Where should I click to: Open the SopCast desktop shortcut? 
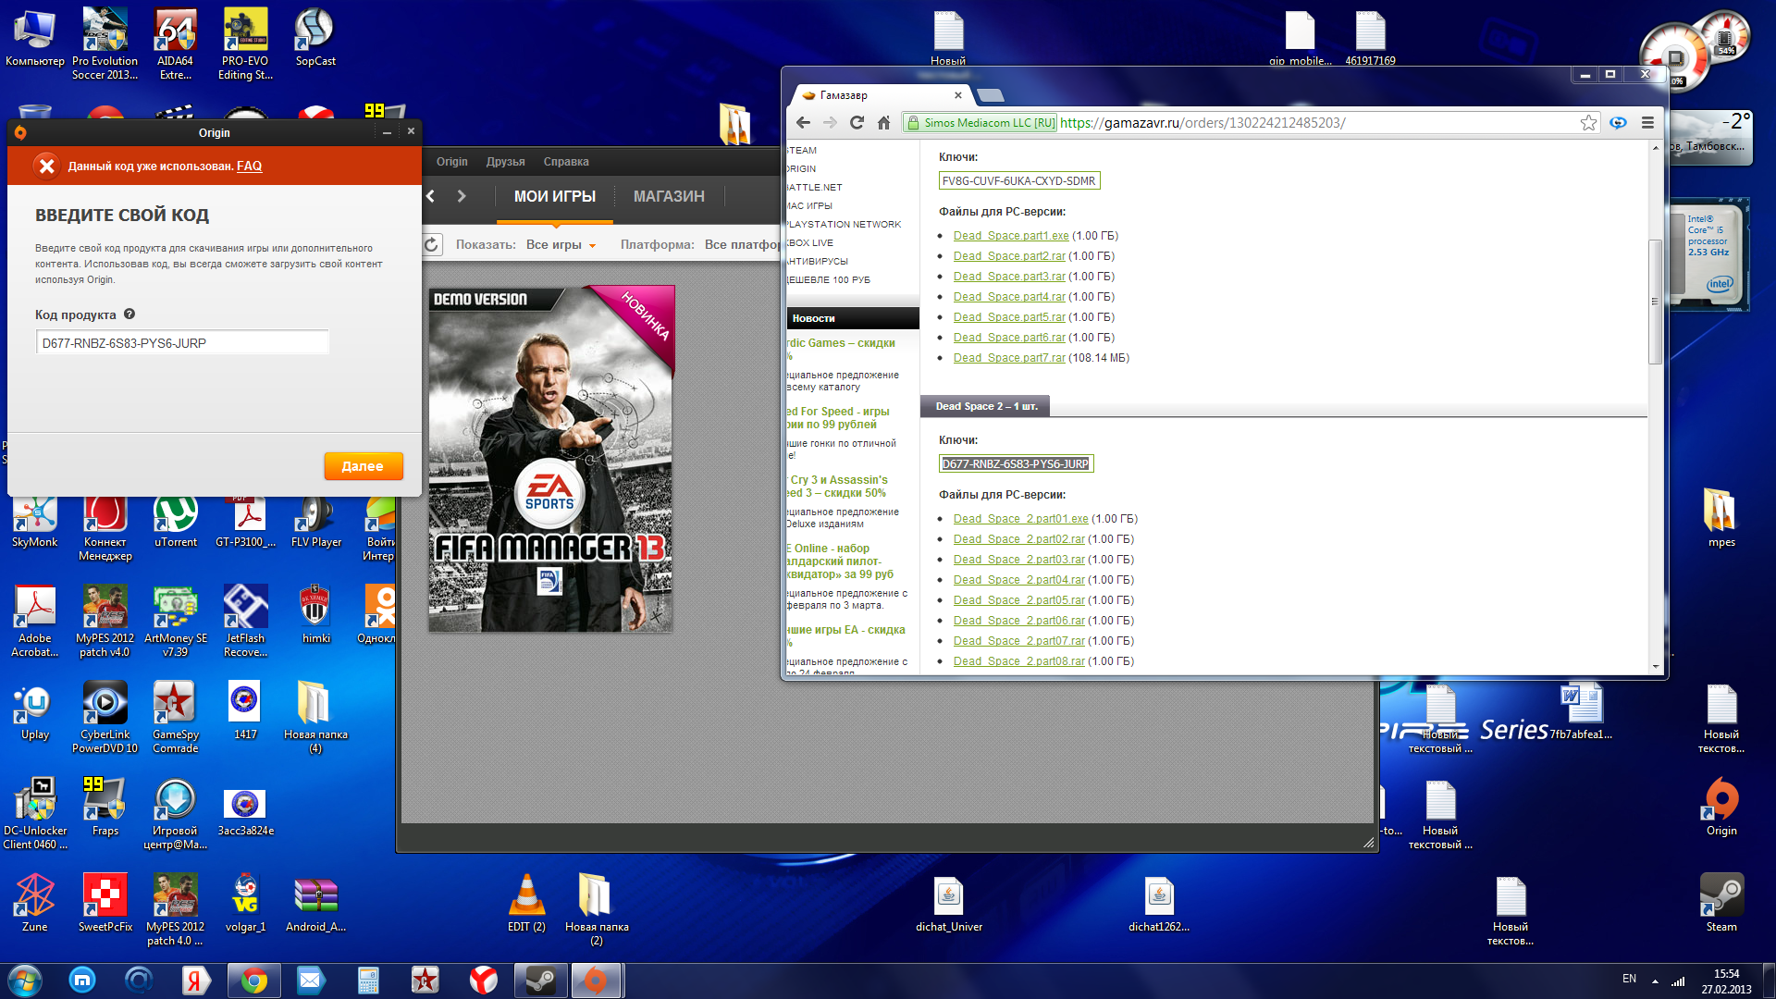(315, 37)
